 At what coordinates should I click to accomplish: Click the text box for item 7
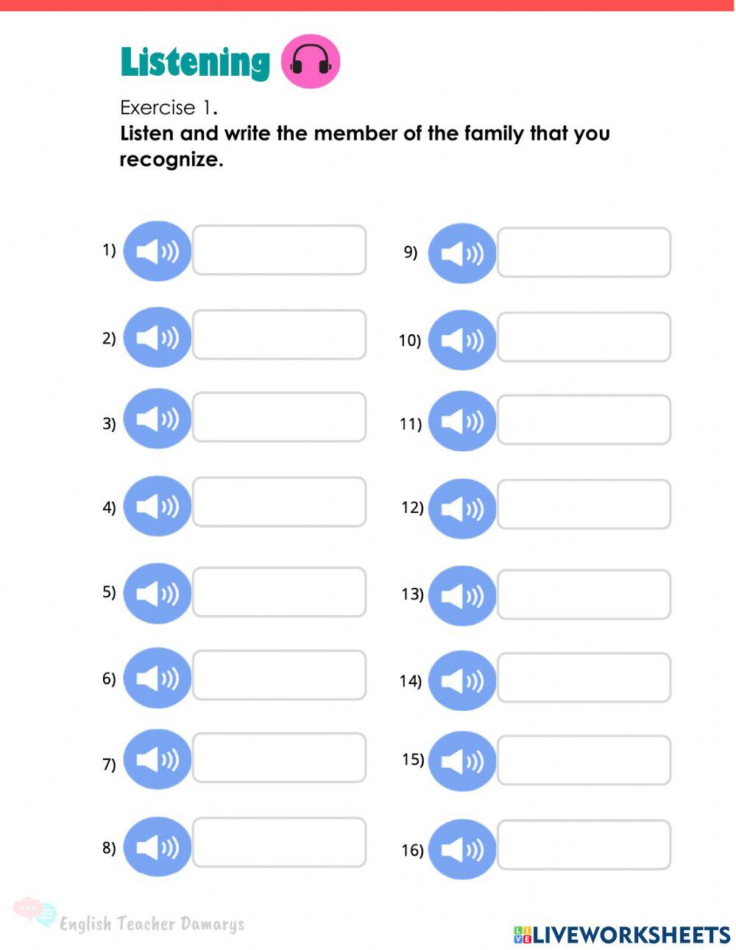279,757
